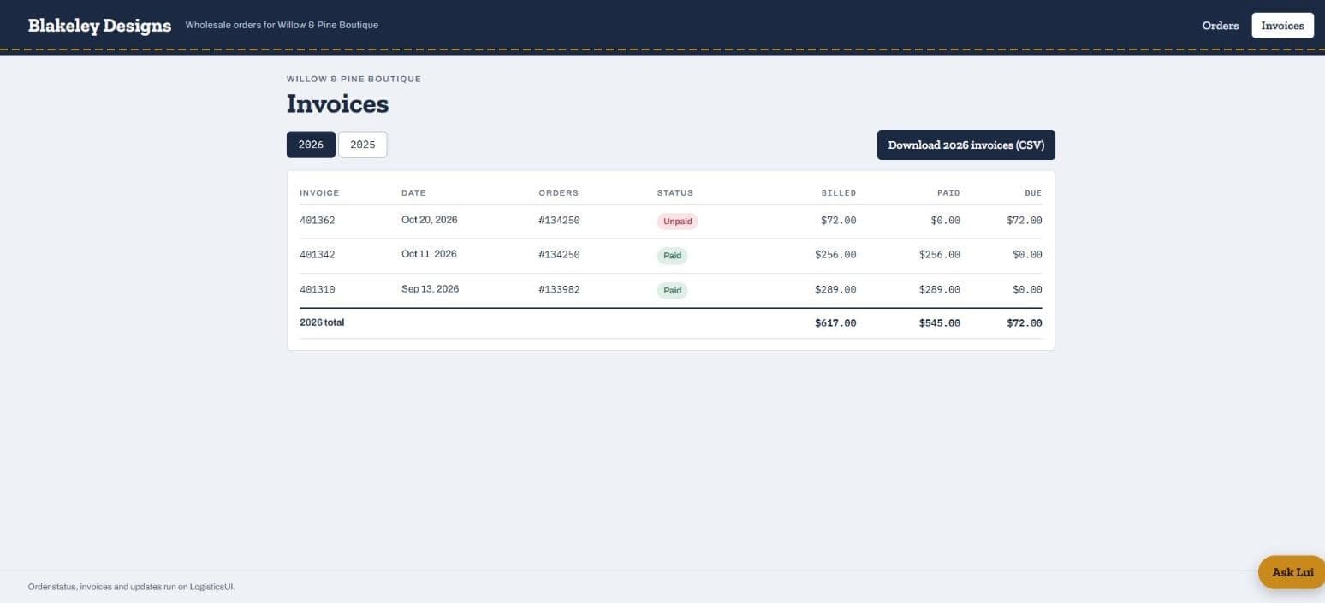
Task: Open the Ask Lui chat button
Action: pyautogui.click(x=1292, y=572)
